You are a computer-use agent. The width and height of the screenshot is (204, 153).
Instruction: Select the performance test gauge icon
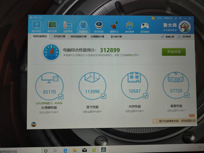click(83, 27)
